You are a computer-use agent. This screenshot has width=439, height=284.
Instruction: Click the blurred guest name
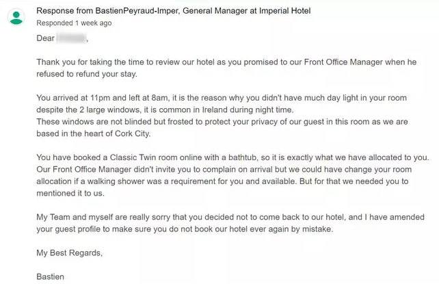(x=72, y=38)
